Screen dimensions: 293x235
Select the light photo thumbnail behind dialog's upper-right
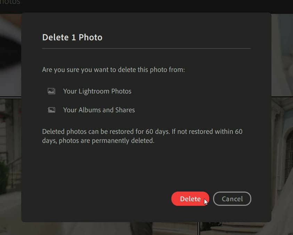coord(282,55)
